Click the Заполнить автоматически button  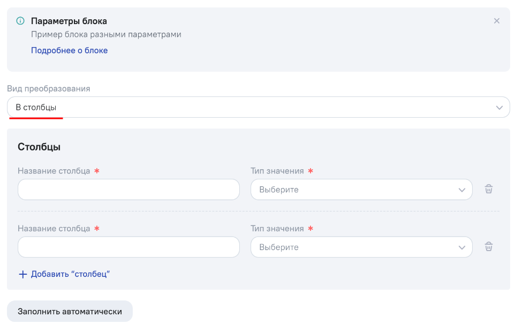click(70, 311)
